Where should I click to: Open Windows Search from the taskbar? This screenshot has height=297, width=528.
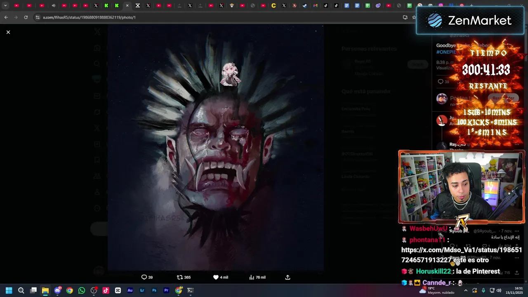(21, 290)
